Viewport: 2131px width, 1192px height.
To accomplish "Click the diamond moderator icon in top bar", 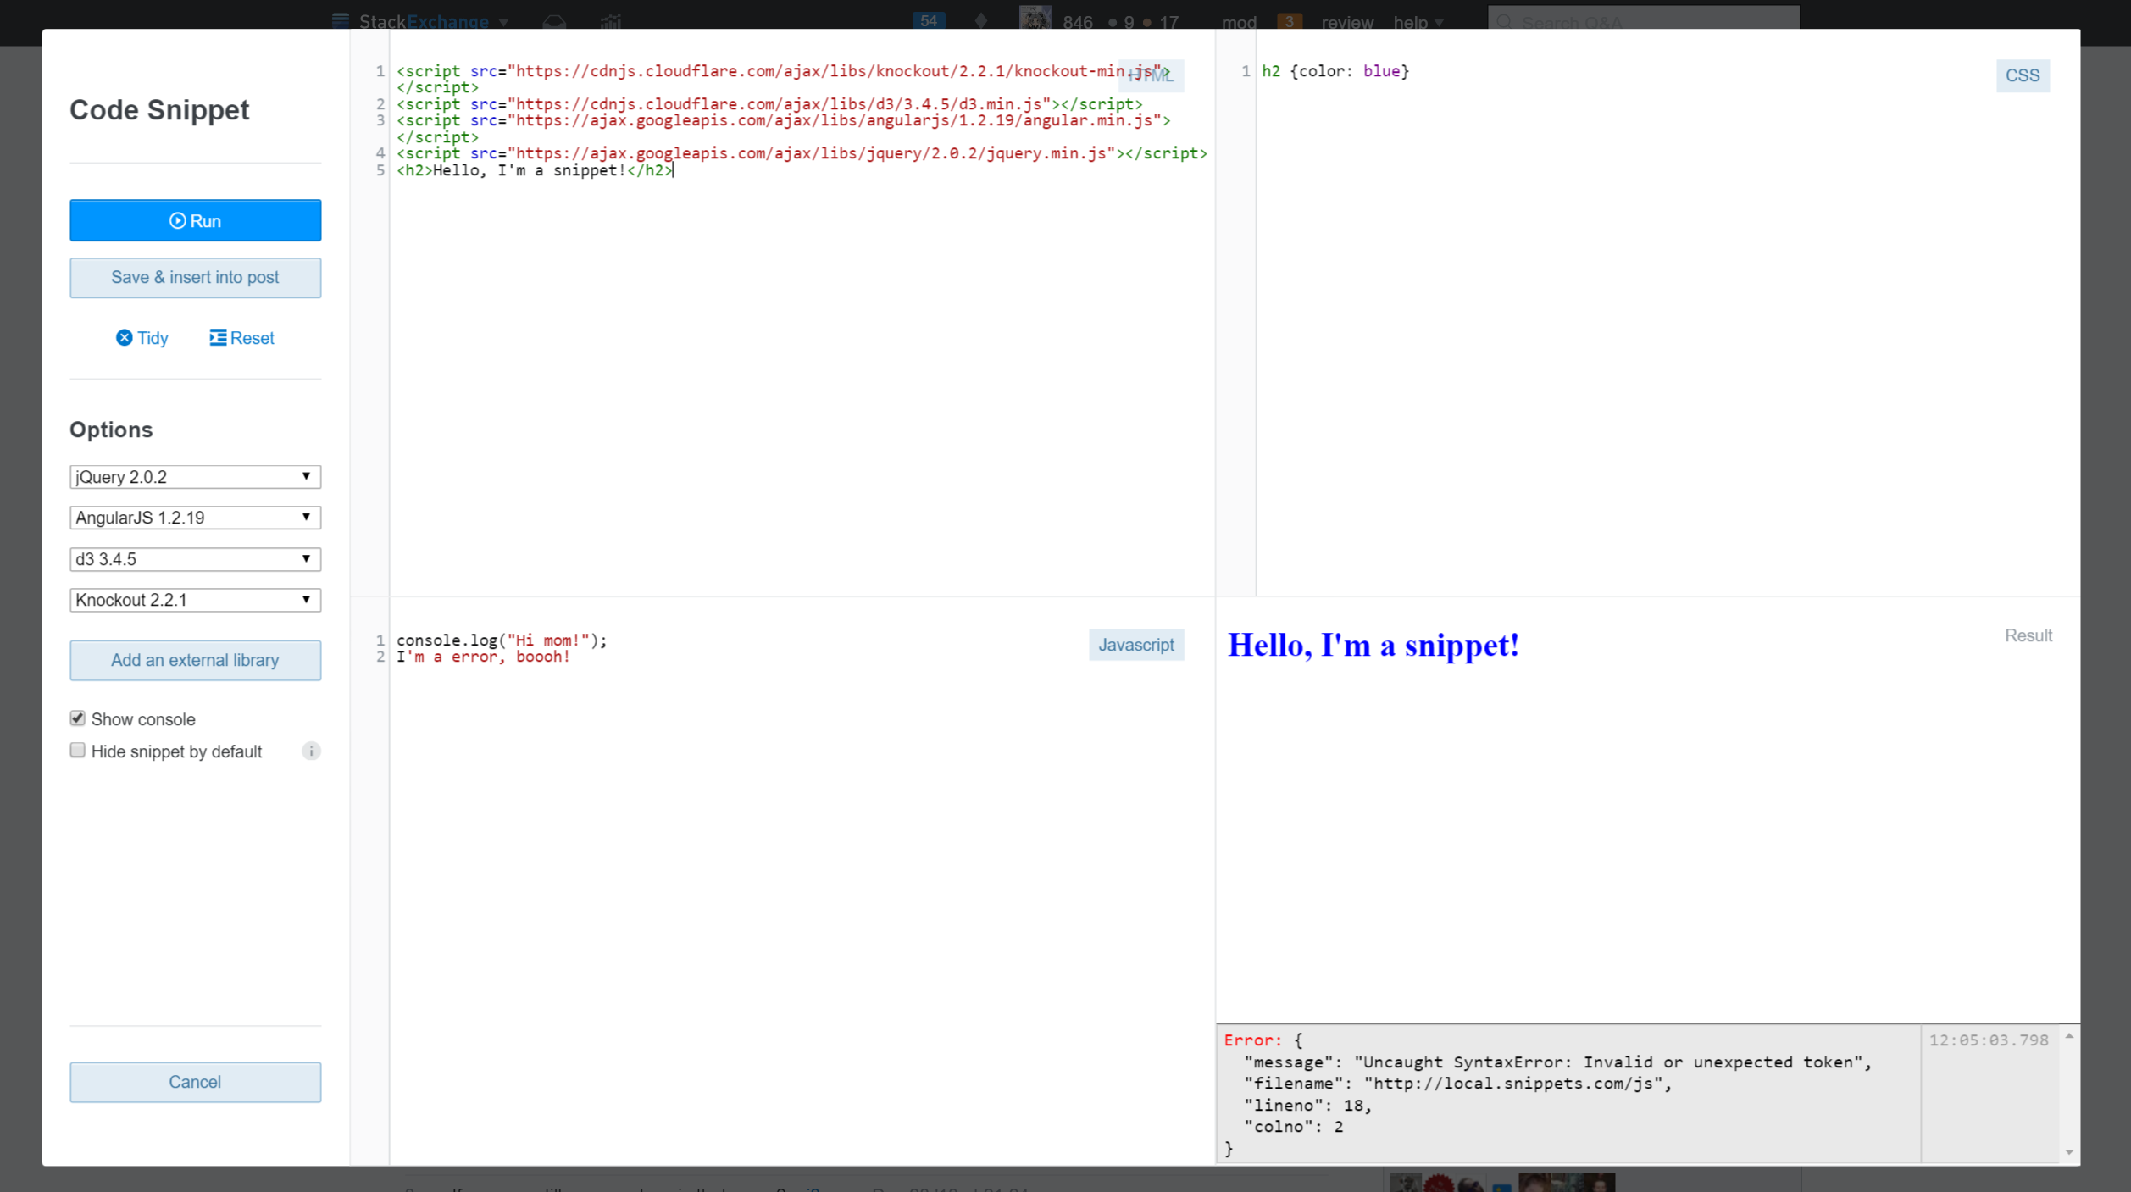I will 980,21.
